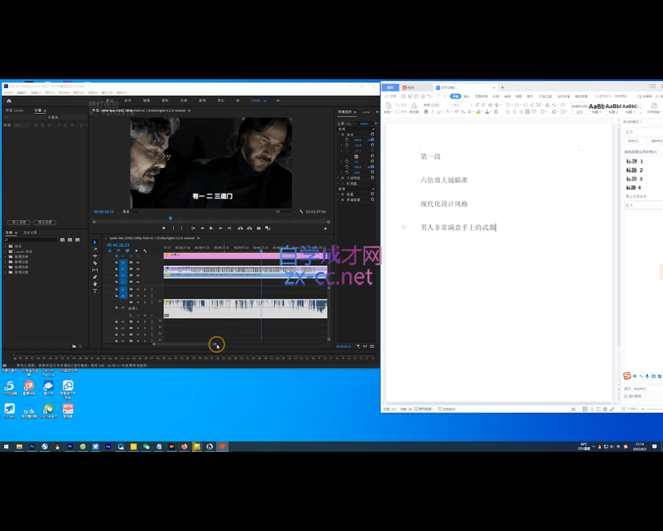Open the WPS font name dropdown

[437, 105]
